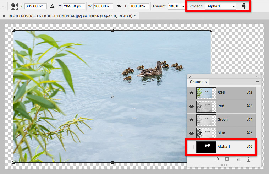269x174 pixels.
Task: Click the Alpha 1 channel name
Action: click(224, 147)
